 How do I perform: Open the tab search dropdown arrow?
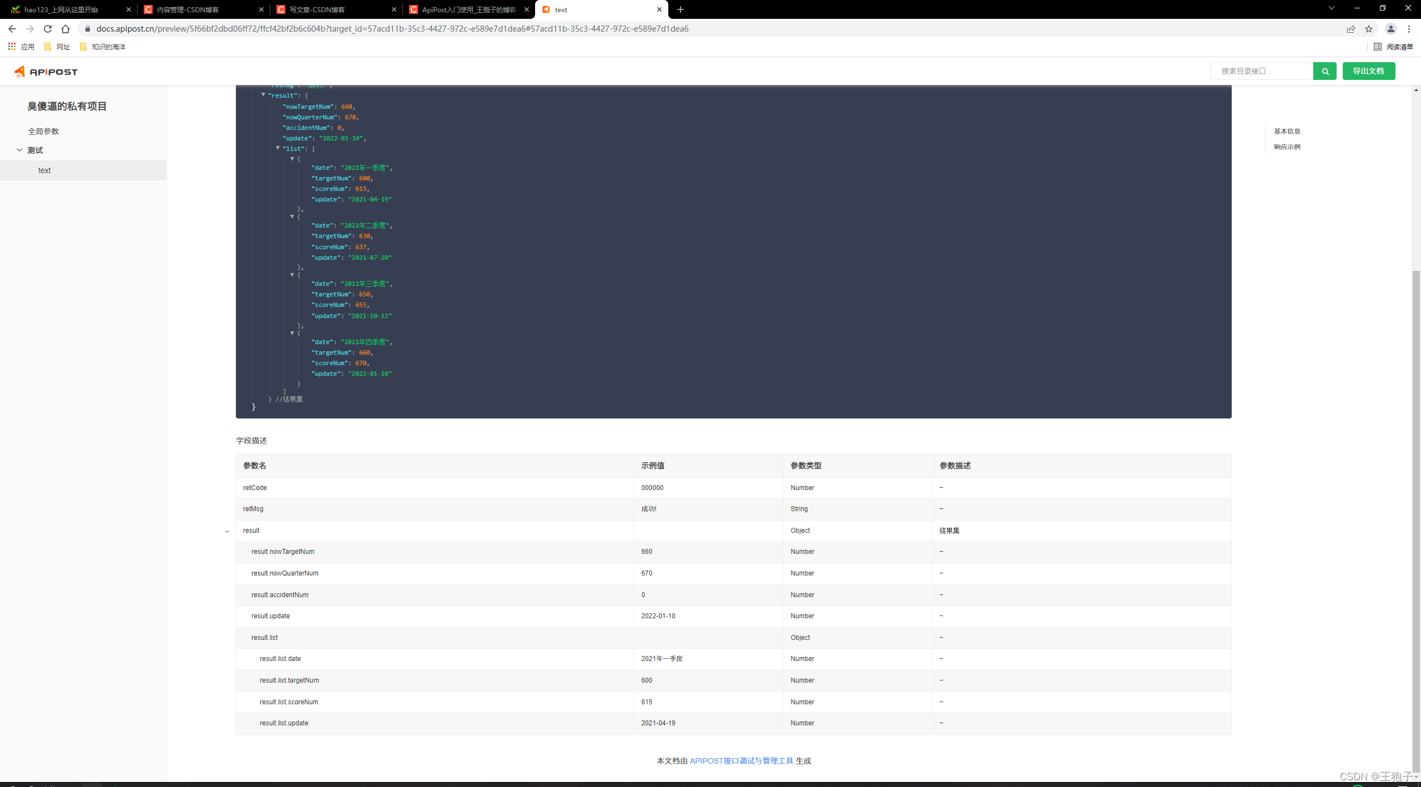click(x=1331, y=8)
